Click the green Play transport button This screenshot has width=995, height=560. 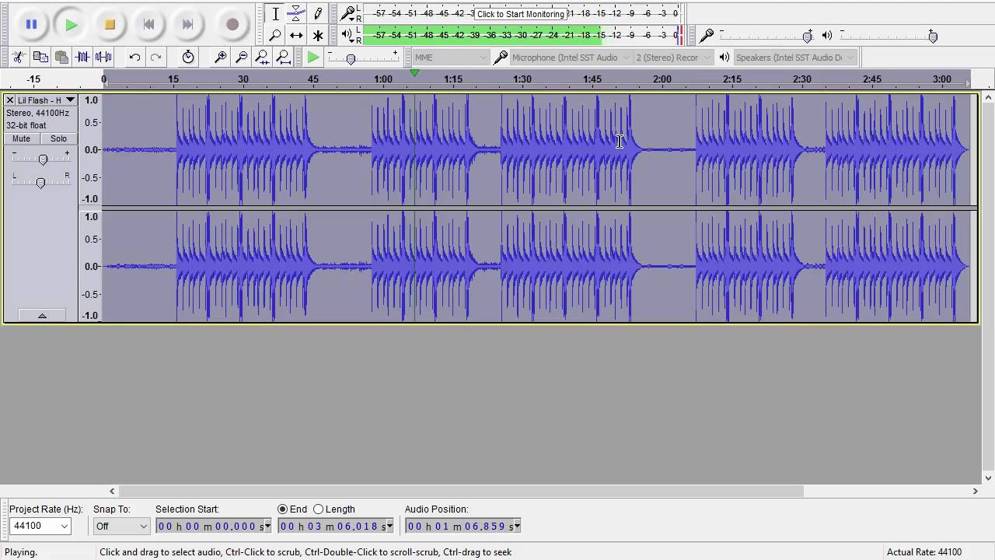coord(71,24)
